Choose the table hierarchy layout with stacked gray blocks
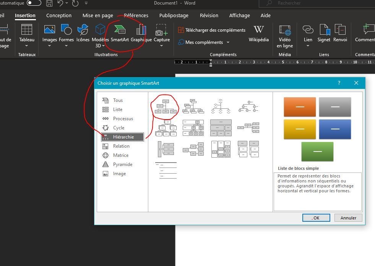The height and width of the screenshot is (266, 375). tap(221, 128)
